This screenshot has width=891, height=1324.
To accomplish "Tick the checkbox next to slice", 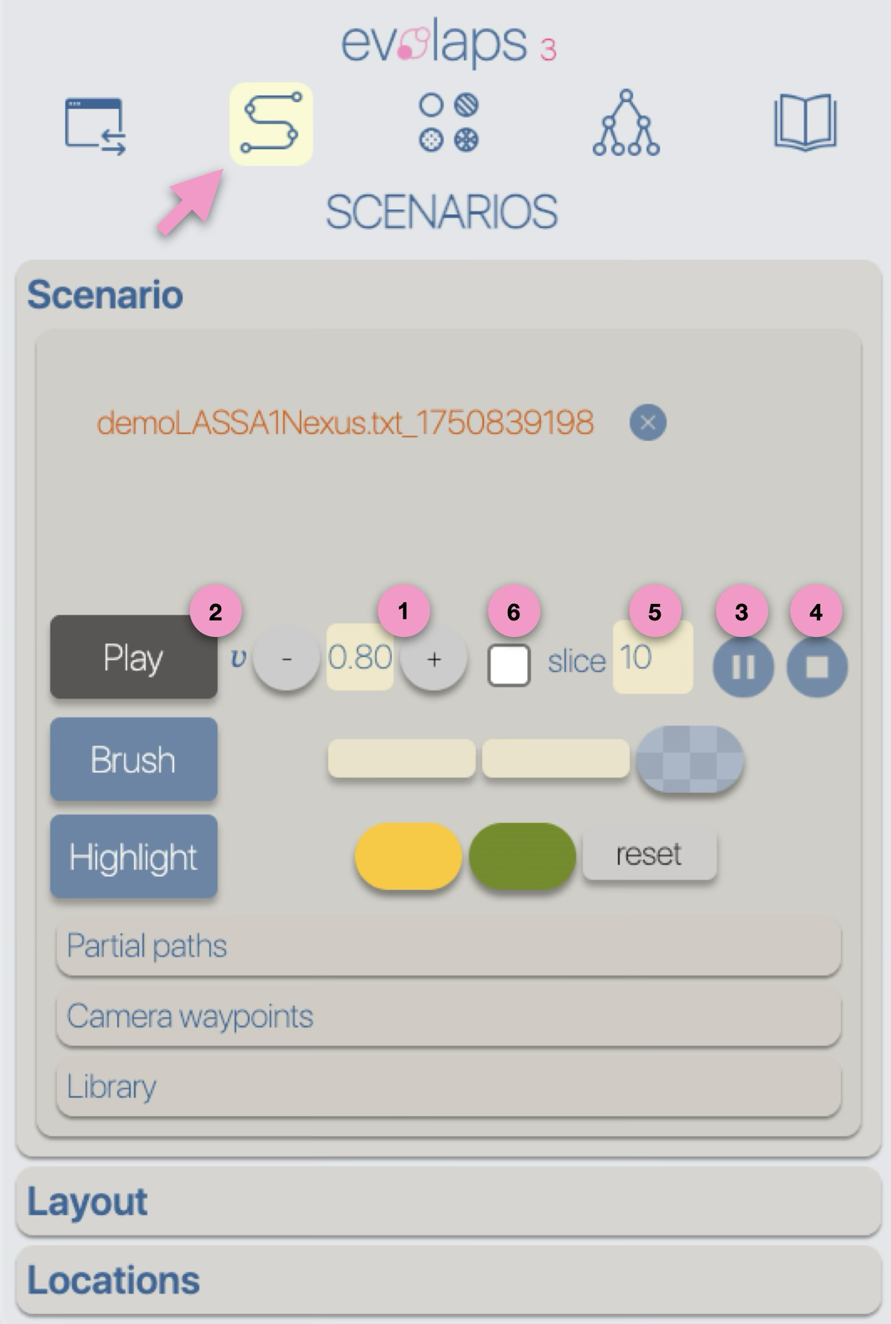I will click(x=508, y=665).
